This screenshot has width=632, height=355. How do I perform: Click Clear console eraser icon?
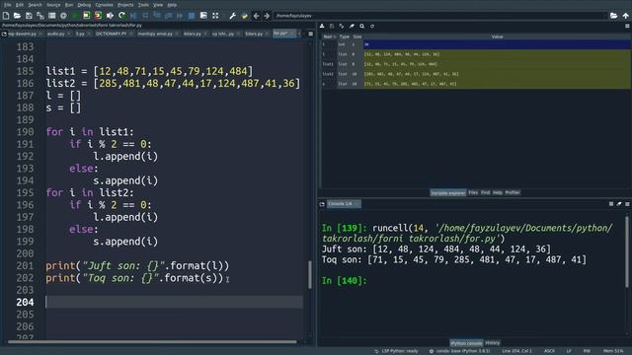[x=619, y=204]
